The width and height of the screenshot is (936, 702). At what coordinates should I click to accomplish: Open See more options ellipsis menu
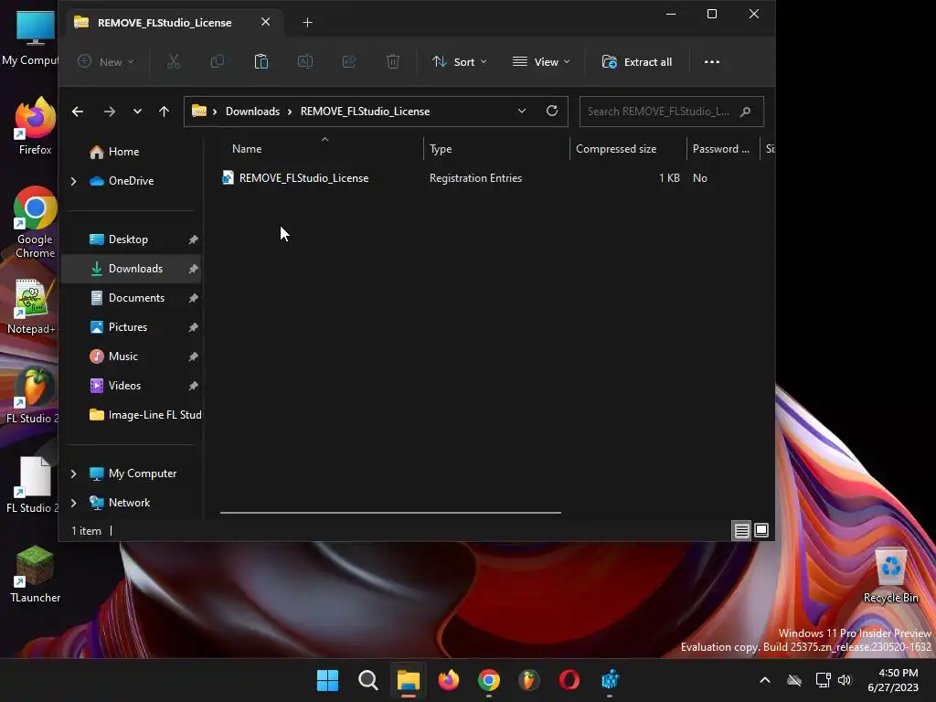point(711,61)
